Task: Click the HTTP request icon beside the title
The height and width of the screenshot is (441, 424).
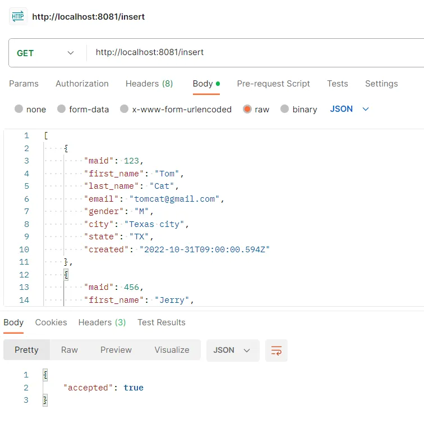Action: pyautogui.click(x=18, y=17)
